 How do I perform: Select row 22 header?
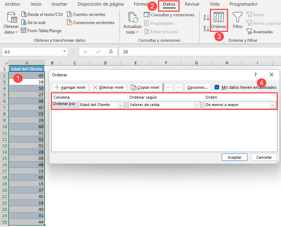tap(5, 203)
